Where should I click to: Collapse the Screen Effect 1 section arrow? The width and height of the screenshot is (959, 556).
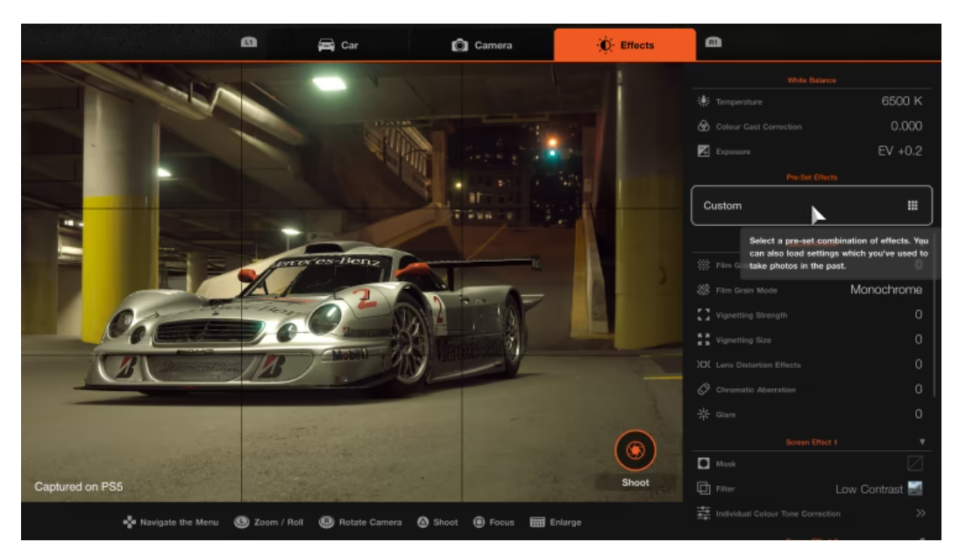tap(921, 442)
